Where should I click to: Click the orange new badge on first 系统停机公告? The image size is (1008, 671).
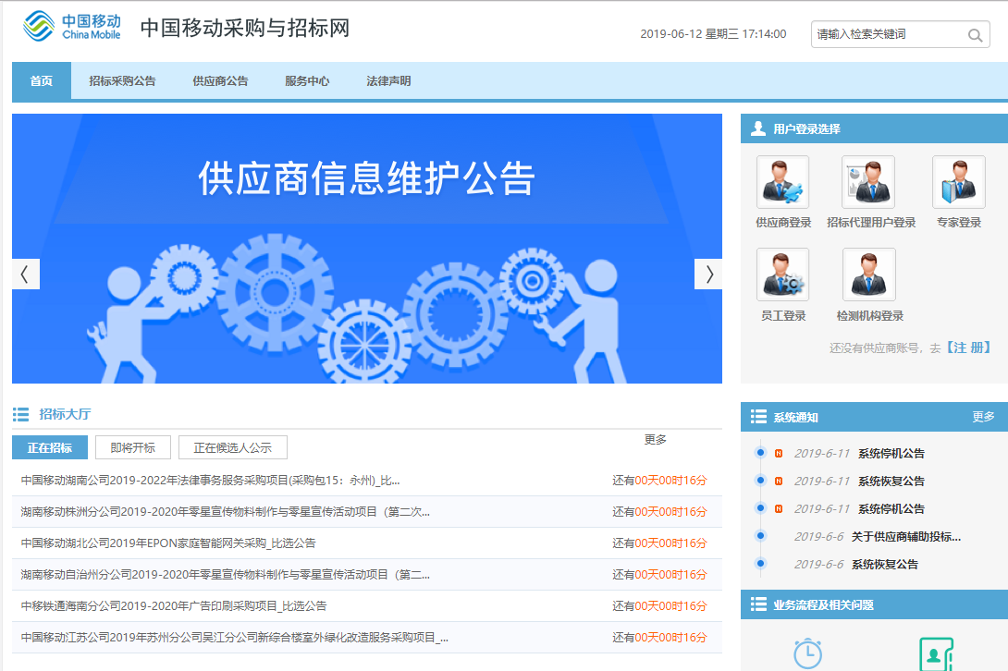[x=779, y=453]
